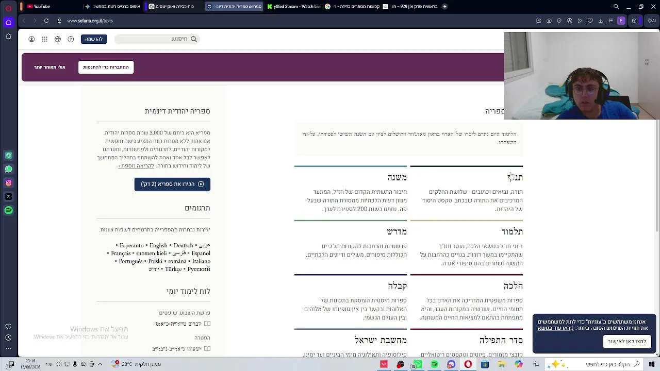Open the Opera AI assistant button
This screenshot has width=660, height=371.
coord(652,21)
